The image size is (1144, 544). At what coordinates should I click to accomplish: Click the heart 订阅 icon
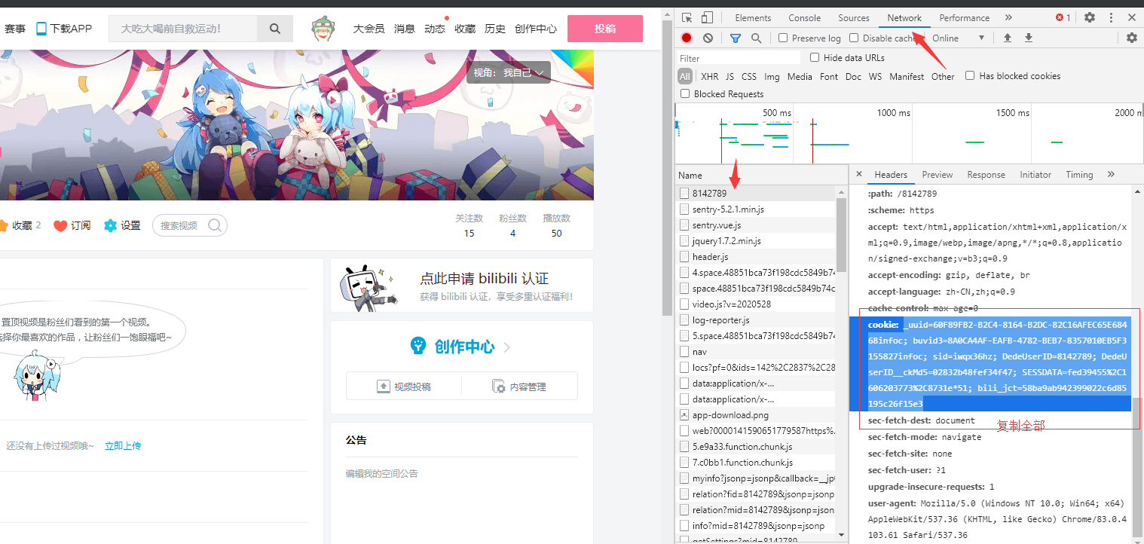(x=60, y=225)
